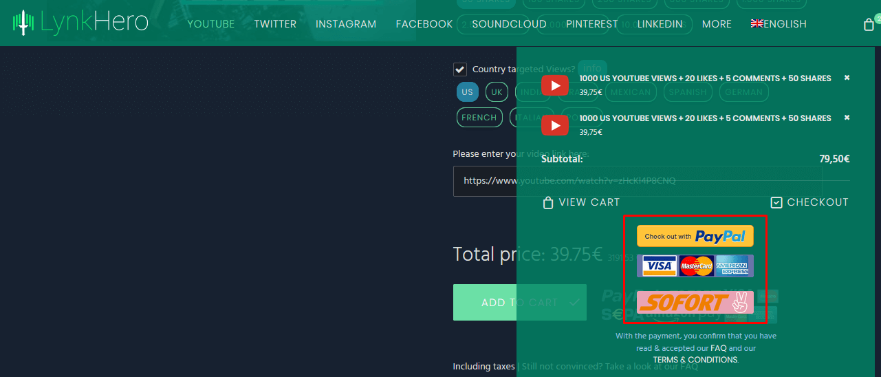The height and width of the screenshot is (377, 881).
Task: Select the FRENCH country option
Action: point(479,118)
